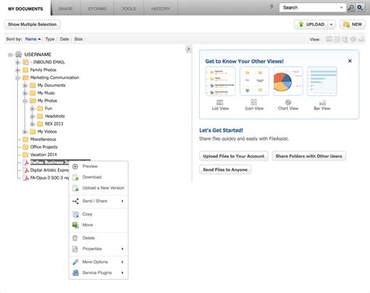Image resolution: width=370 pixels, height=293 pixels.
Task: Select tree view icon in View bar
Action: tap(345, 39)
